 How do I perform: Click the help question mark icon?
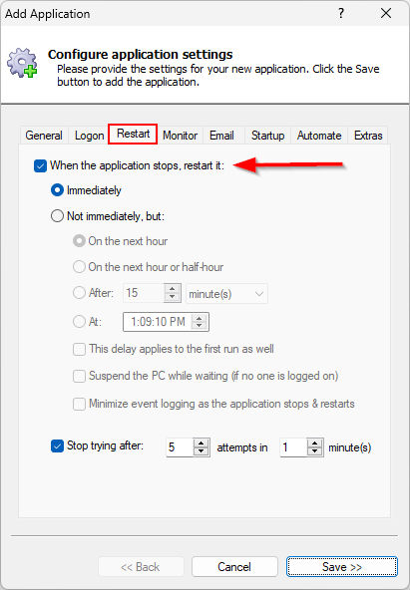pos(341,14)
